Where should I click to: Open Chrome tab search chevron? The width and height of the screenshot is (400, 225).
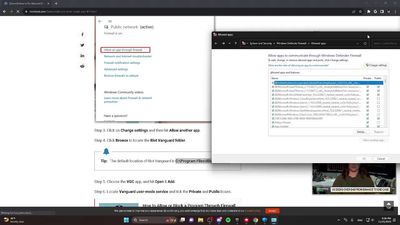[x=367, y=3]
